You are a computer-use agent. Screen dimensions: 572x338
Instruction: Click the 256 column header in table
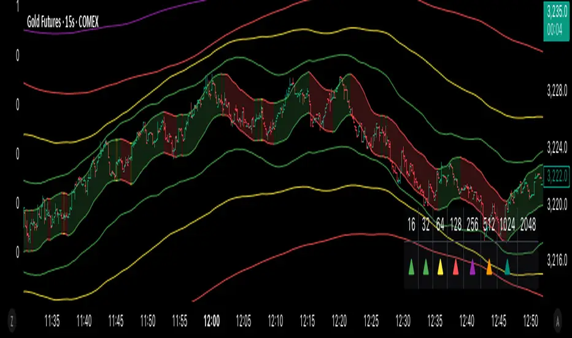[x=473, y=225]
